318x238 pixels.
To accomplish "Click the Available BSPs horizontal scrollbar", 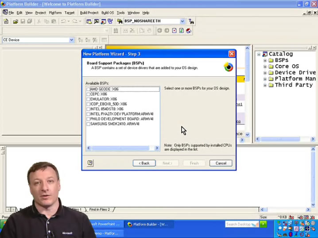I will (122, 148).
